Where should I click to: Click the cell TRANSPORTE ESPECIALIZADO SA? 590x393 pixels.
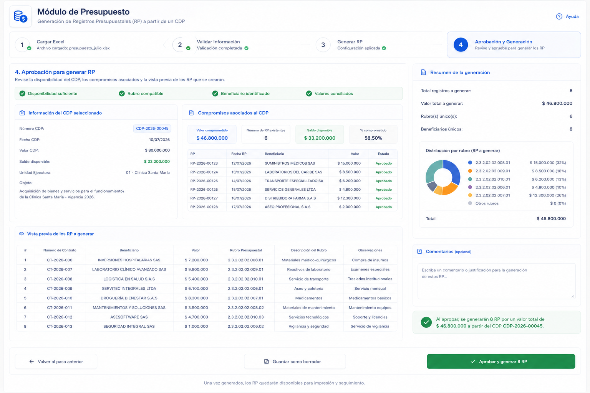[294, 181]
